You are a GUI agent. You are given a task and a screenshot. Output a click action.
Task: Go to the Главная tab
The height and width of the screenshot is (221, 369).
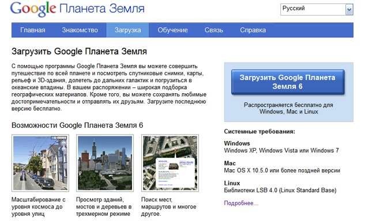[x=33, y=30]
